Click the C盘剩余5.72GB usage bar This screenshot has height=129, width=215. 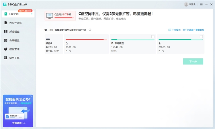pos(64,18)
